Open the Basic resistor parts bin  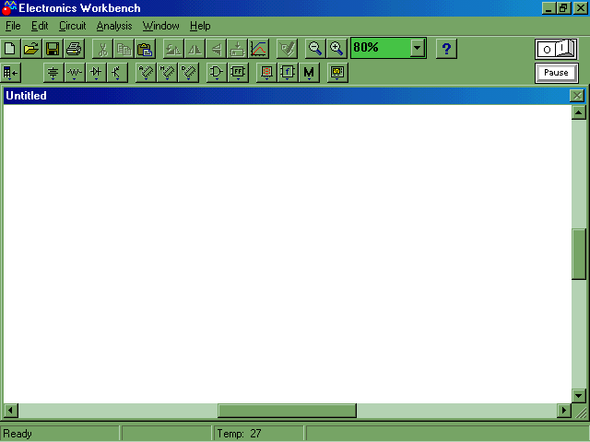(x=75, y=73)
